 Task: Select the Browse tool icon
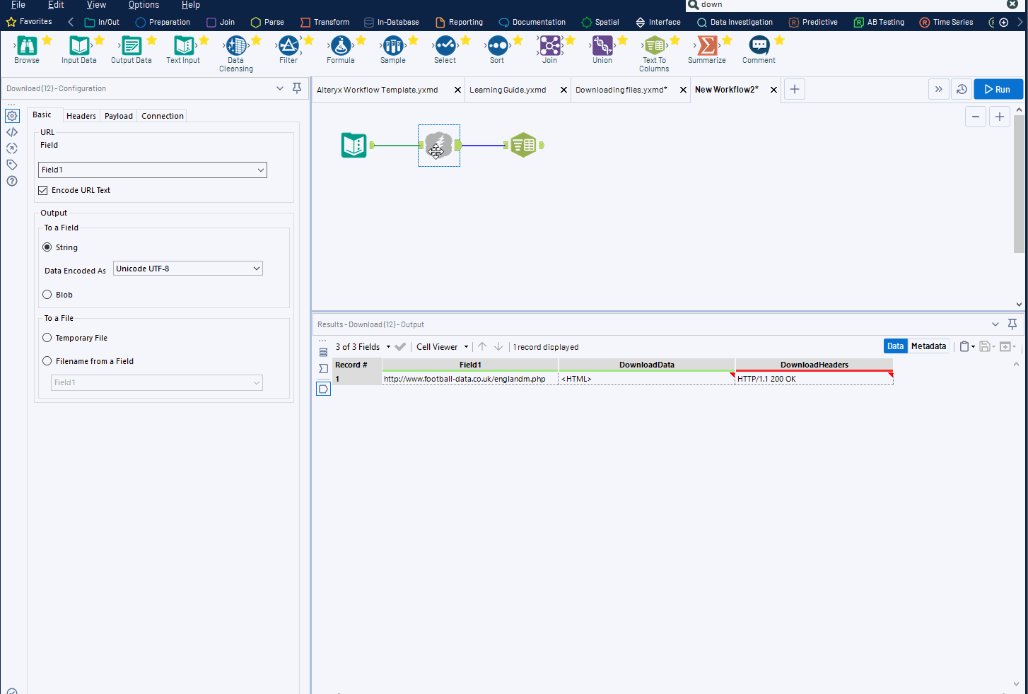(27, 47)
